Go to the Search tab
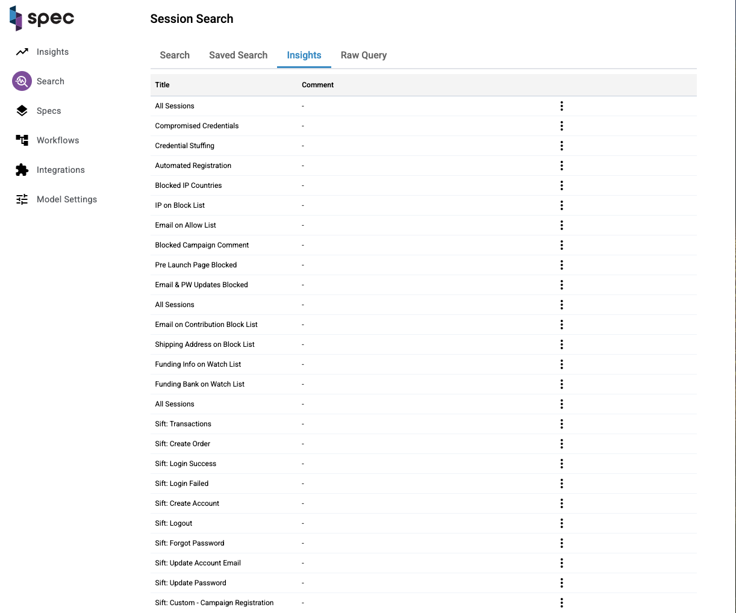Screen dimensions: 736x613 tap(175, 55)
